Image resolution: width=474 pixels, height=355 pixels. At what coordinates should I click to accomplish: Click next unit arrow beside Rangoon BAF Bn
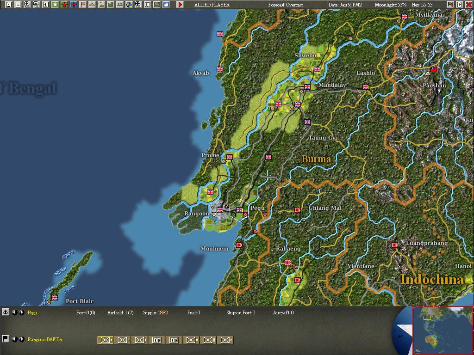[x=22, y=339]
